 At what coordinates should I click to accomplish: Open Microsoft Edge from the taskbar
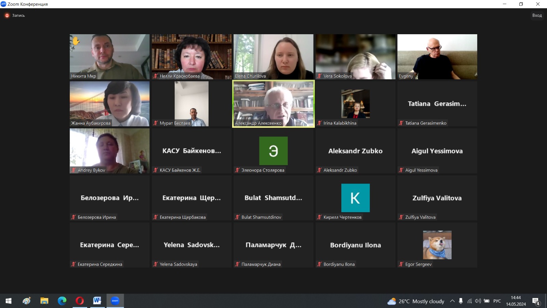tap(62, 301)
